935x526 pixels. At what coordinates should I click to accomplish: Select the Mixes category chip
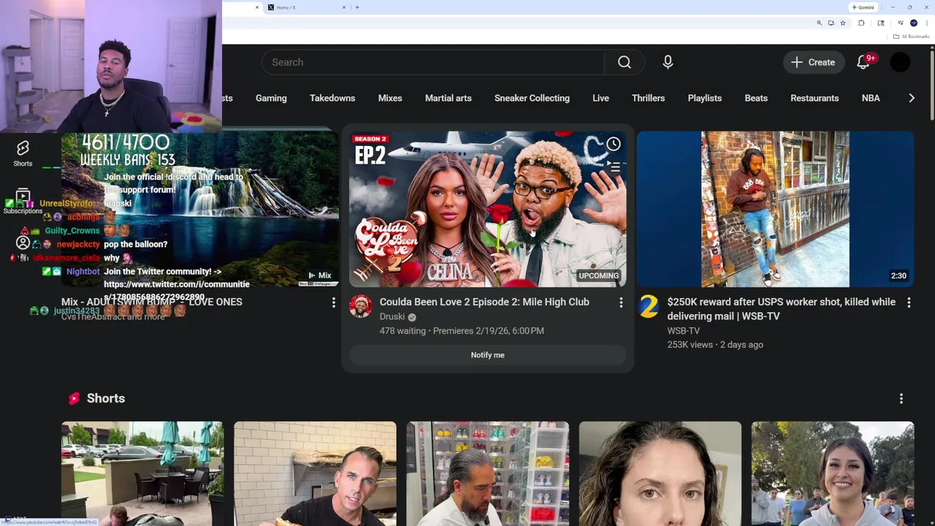pos(390,98)
